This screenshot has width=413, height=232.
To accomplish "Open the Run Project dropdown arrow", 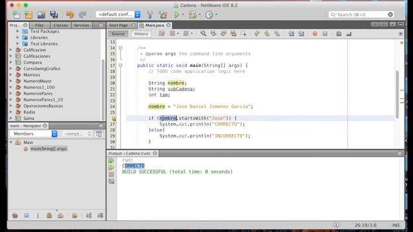I will pyautogui.click(x=183, y=15).
